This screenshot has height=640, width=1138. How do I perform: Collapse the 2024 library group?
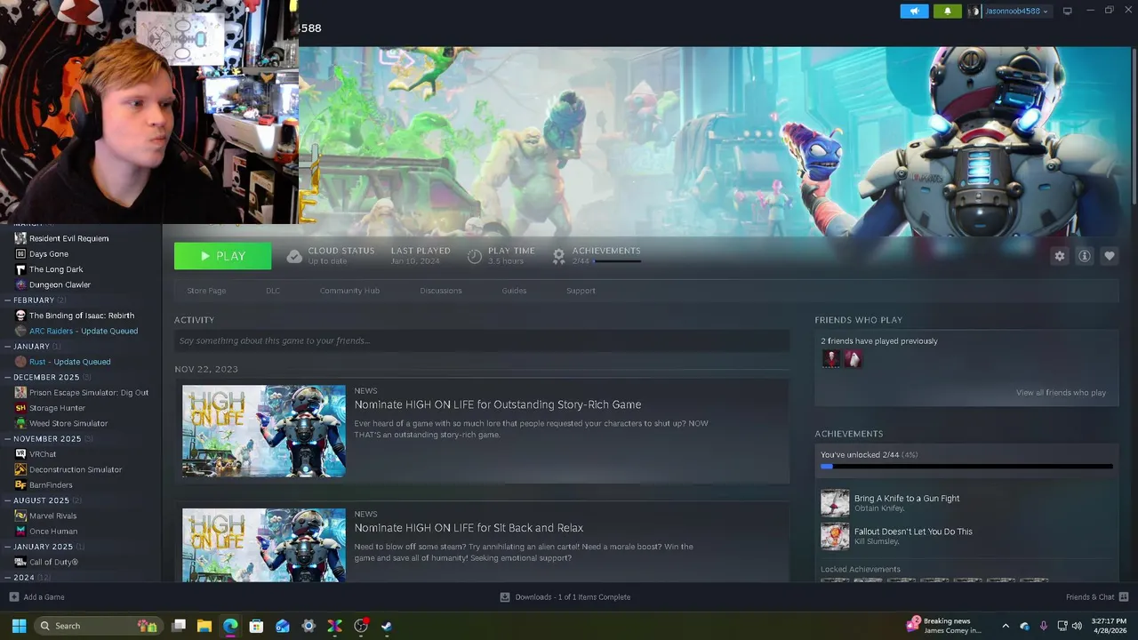click(8, 577)
